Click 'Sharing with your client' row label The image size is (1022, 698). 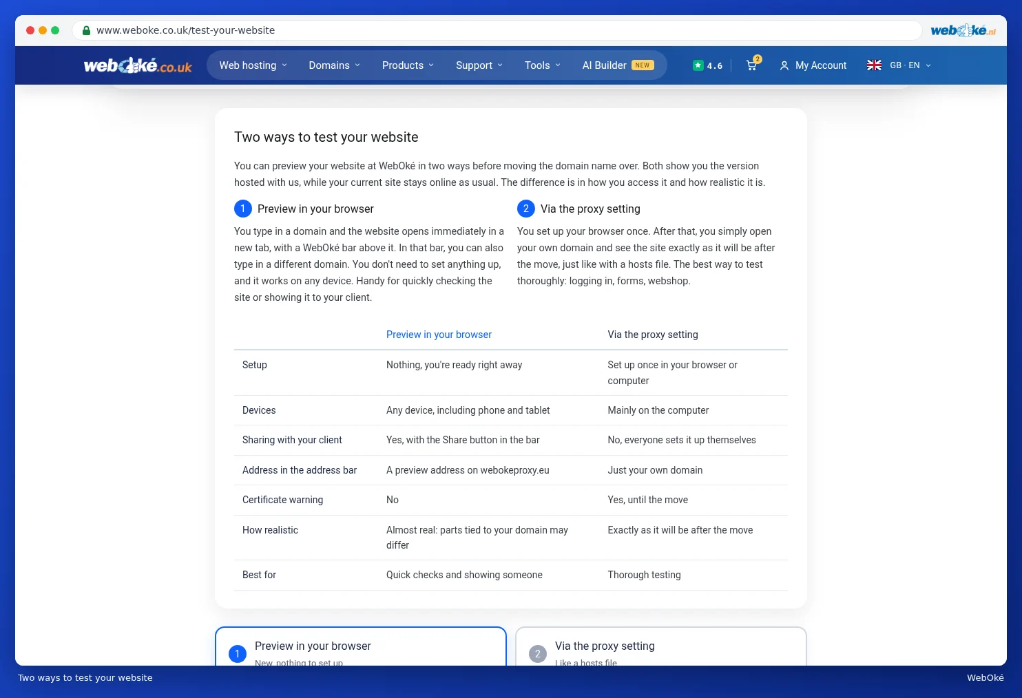(x=292, y=440)
